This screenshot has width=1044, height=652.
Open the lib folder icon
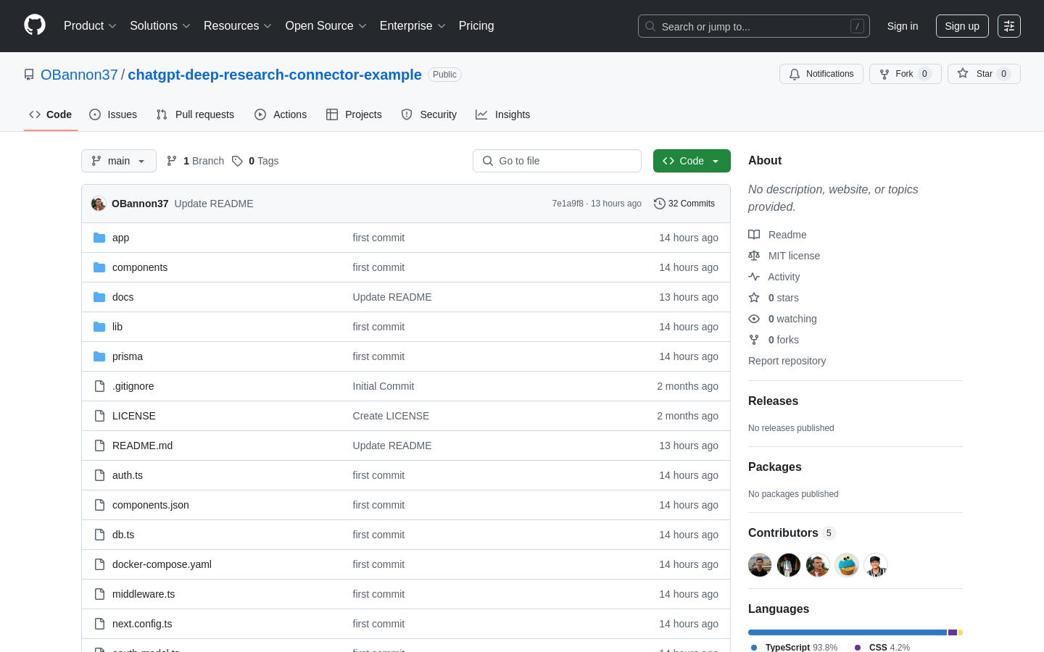tap(99, 327)
